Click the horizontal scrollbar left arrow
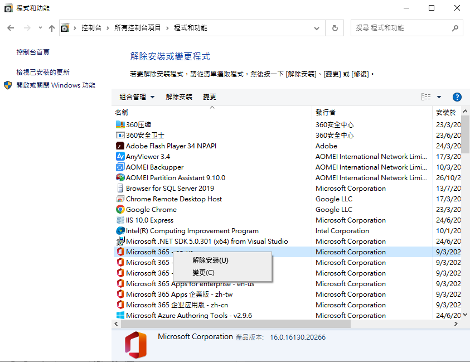This screenshot has height=362, width=470. (116, 324)
